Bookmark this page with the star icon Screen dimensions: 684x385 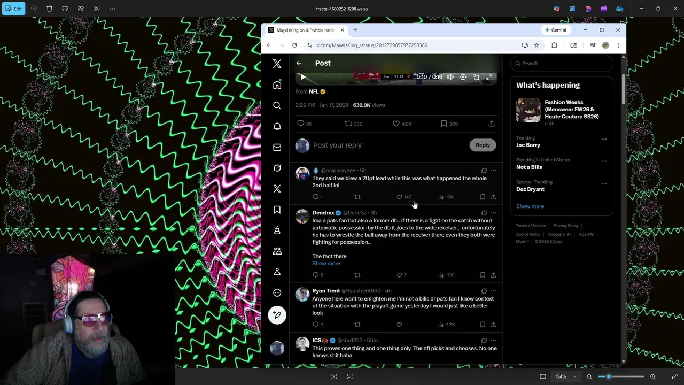point(537,45)
